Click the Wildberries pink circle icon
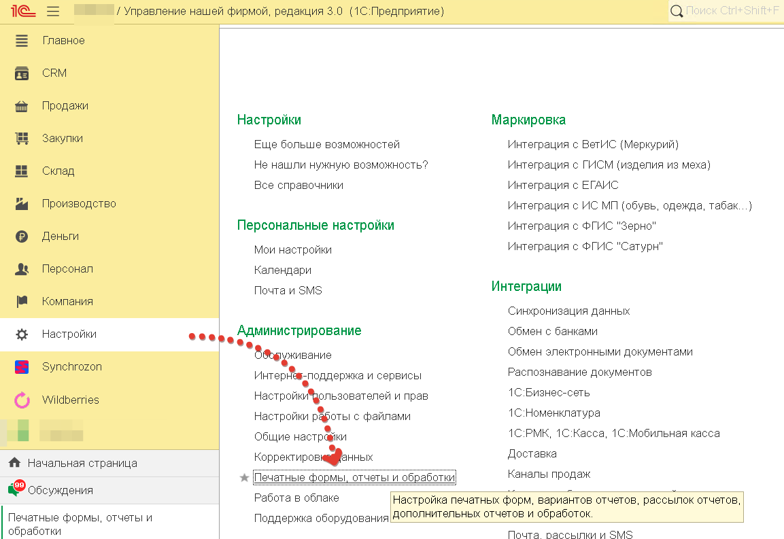 point(22,400)
